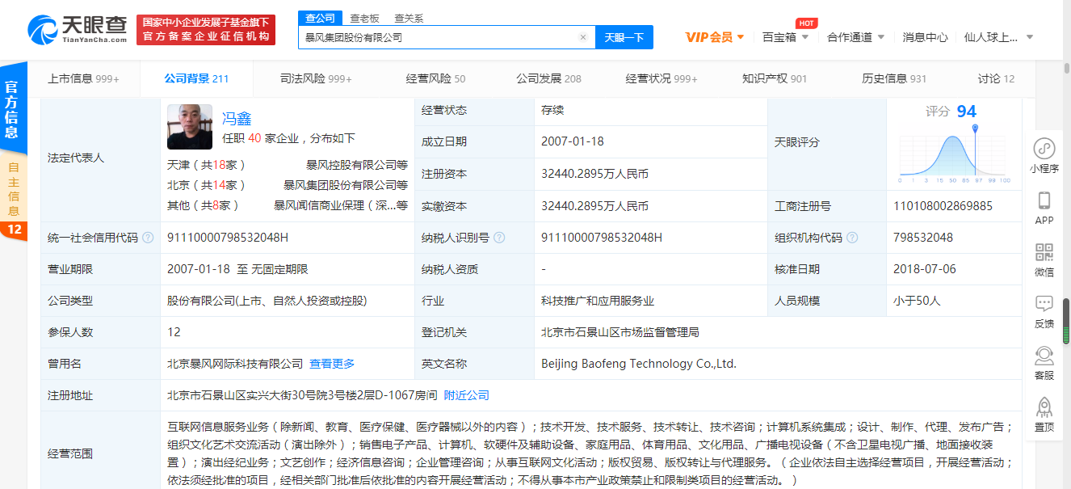Open 消息中心 message center

tap(926, 37)
